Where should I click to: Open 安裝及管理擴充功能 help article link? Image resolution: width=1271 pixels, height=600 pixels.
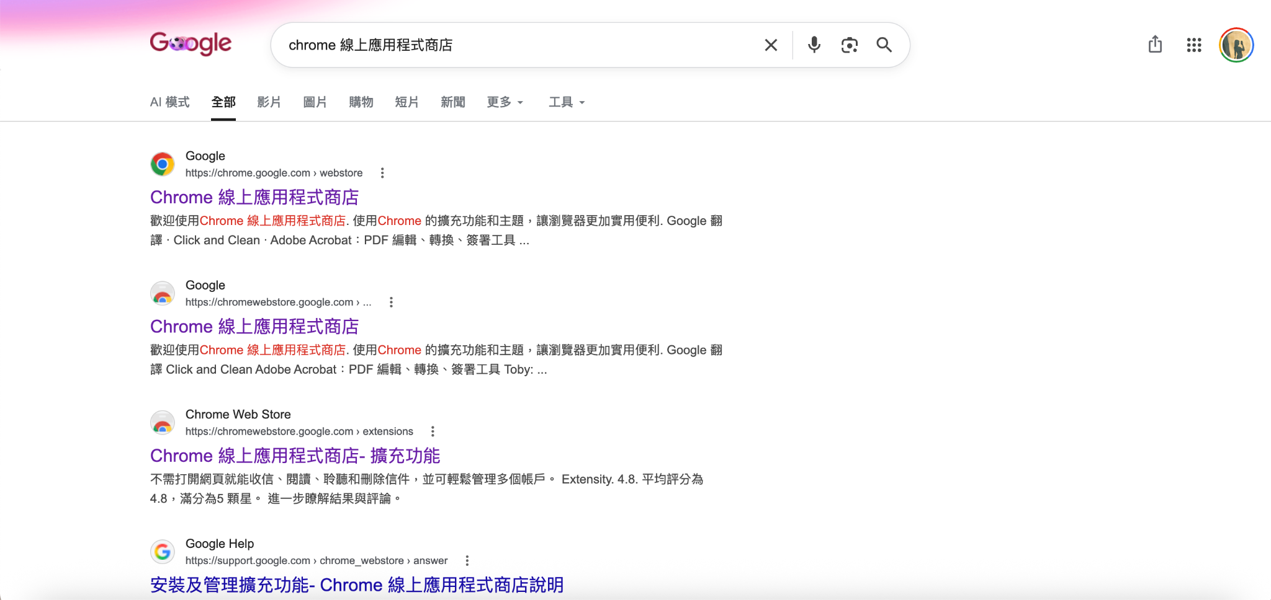click(357, 585)
